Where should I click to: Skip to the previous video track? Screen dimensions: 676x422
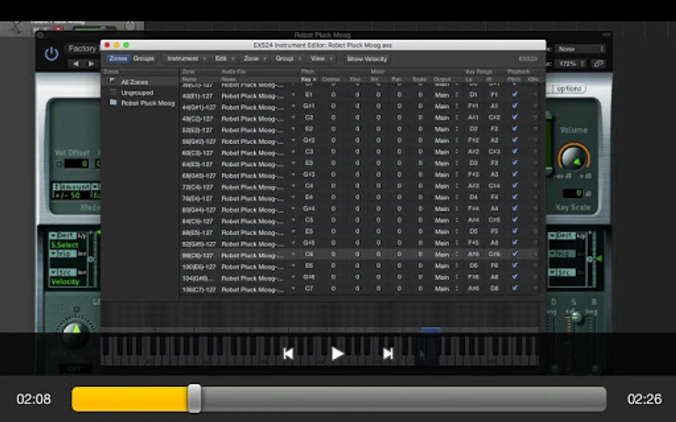pyautogui.click(x=288, y=354)
